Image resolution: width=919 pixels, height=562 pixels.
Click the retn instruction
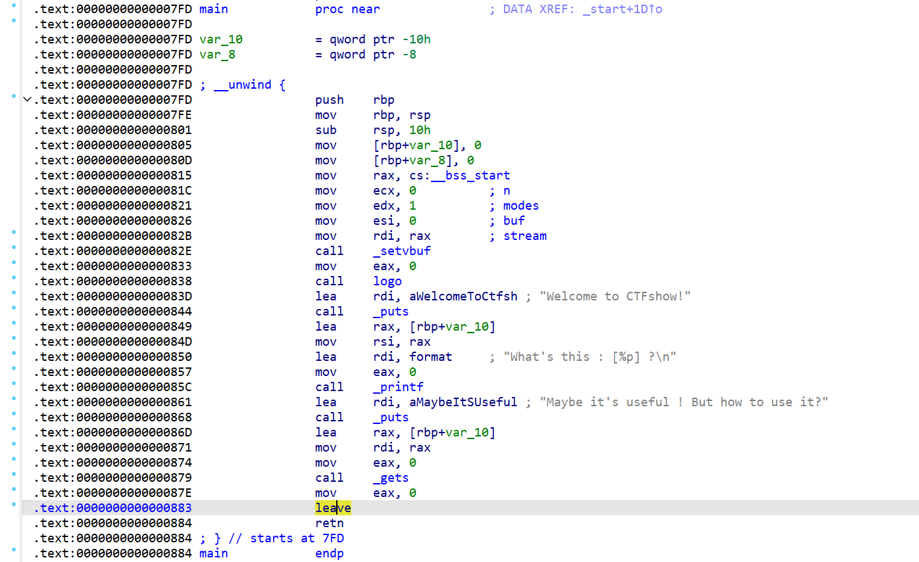tap(329, 523)
